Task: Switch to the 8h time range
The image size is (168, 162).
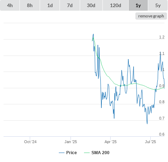Action: tap(30, 5)
